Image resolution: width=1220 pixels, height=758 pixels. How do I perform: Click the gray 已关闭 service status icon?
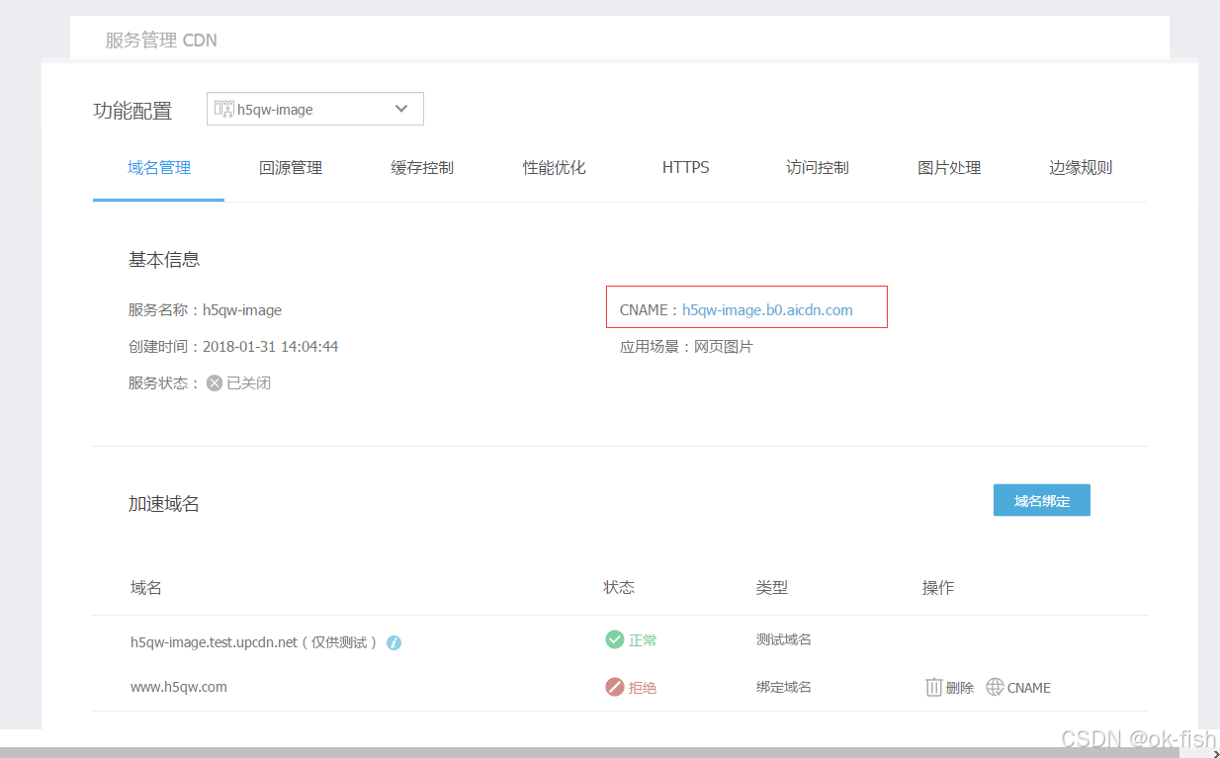[x=214, y=382]
